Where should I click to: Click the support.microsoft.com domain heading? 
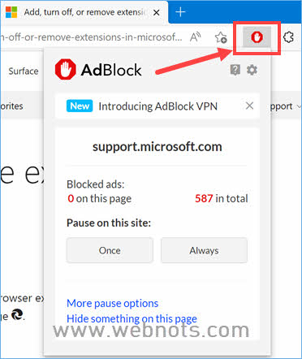(x=157, y=147)
